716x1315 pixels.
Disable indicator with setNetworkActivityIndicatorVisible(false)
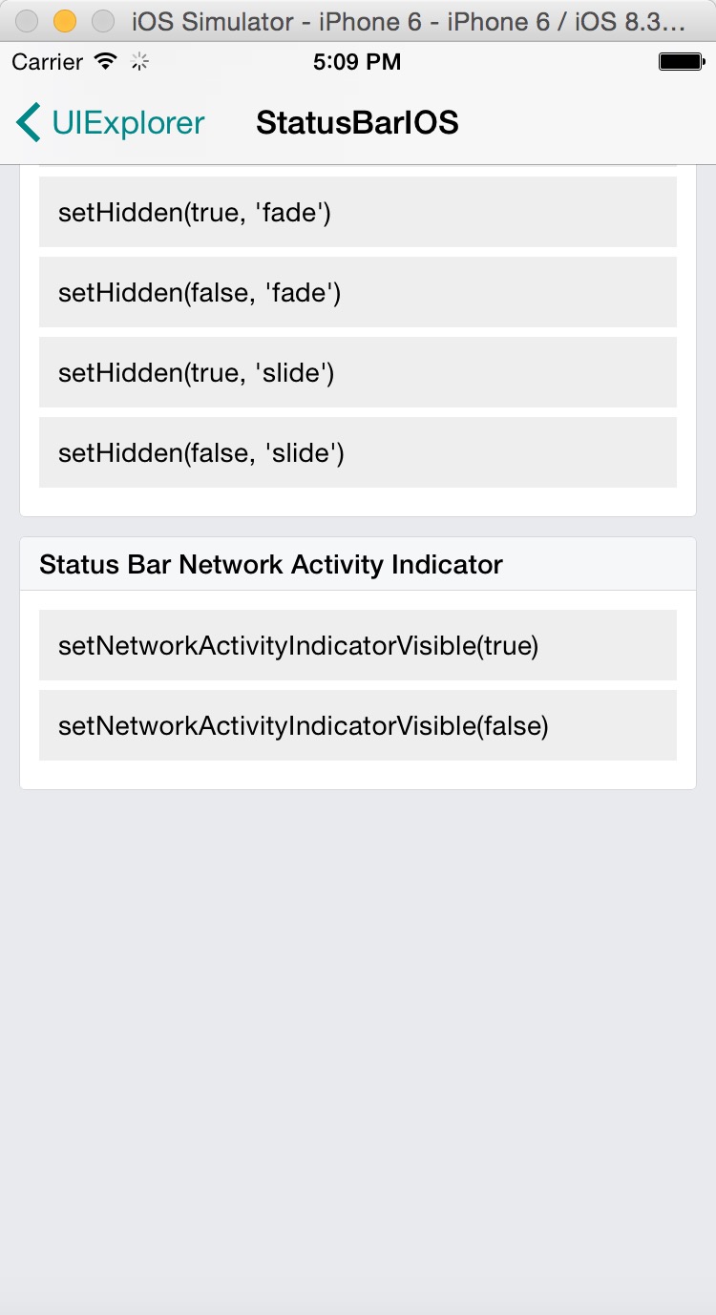[357, 725]
